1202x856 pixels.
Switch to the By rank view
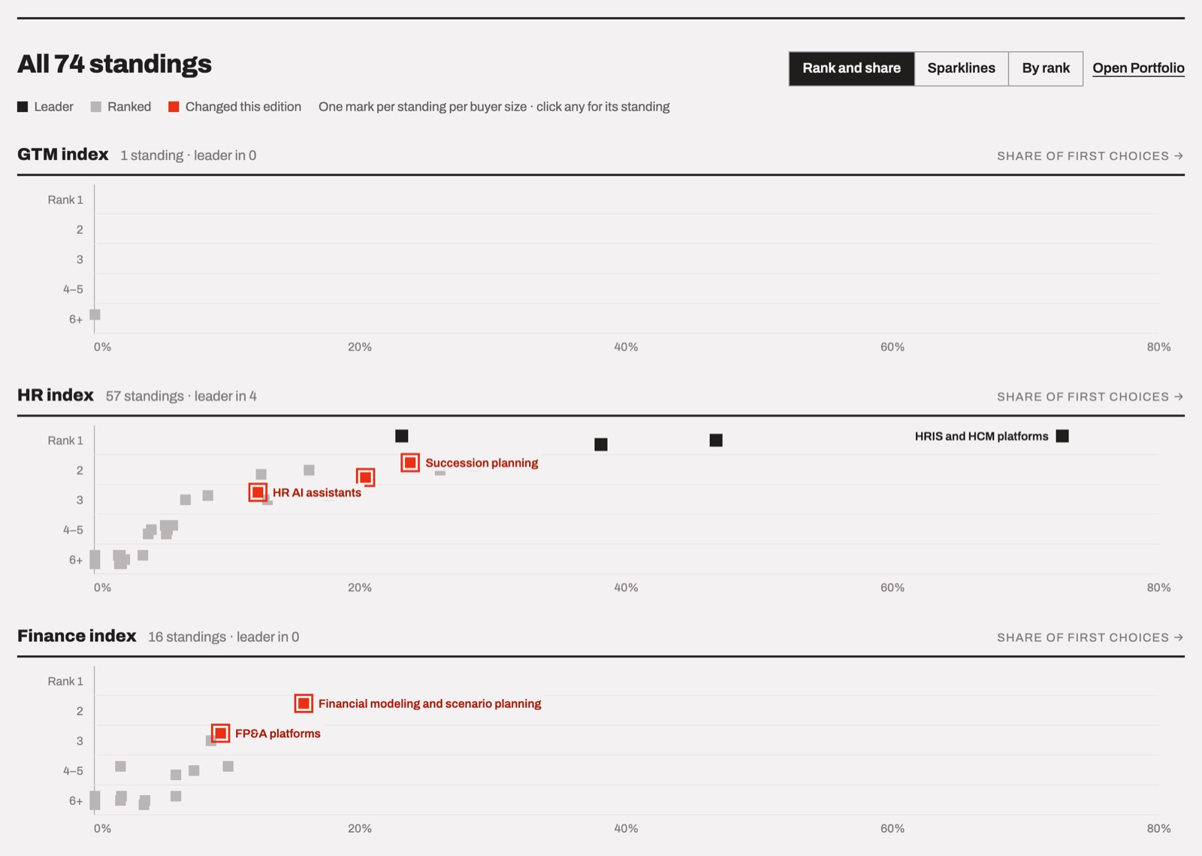click(1046, 68)
